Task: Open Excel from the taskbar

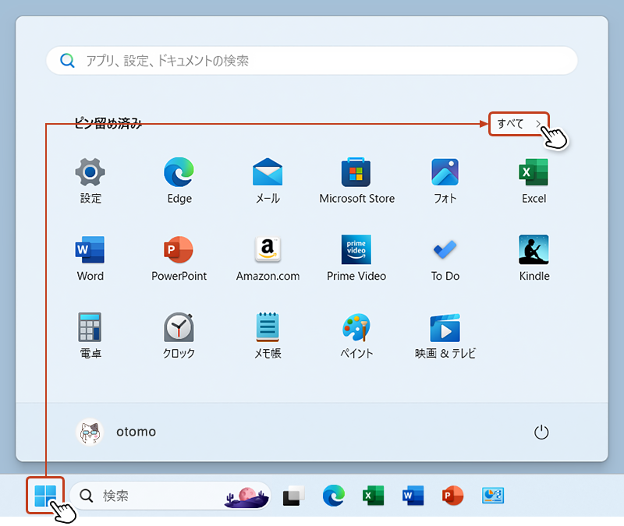Action: tap(374, 496)
